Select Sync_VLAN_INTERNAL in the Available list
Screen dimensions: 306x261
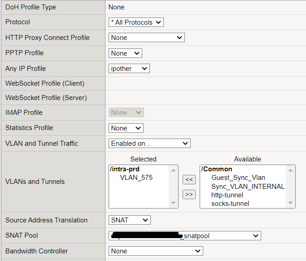click(248, 187)
